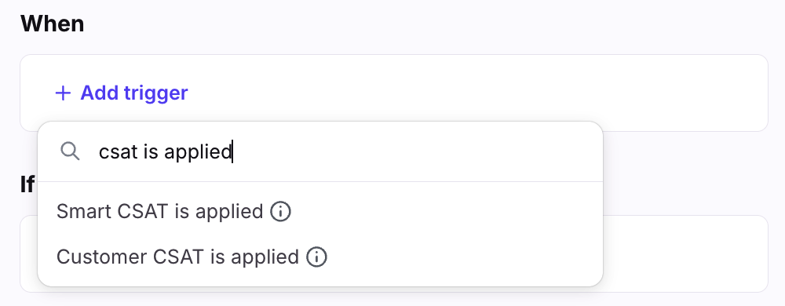
Task: Select the Customer CSAT is applied trigger
Action: coord(320,257)
